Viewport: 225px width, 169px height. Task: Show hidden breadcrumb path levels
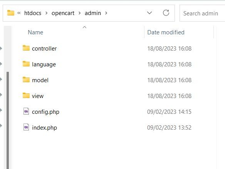[x=19, y=13]
